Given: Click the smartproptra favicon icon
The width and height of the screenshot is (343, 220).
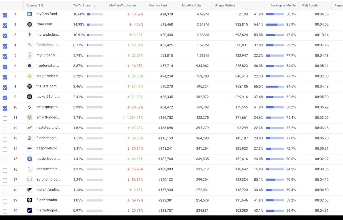Looking at the screenshot, I should [30, 107].
